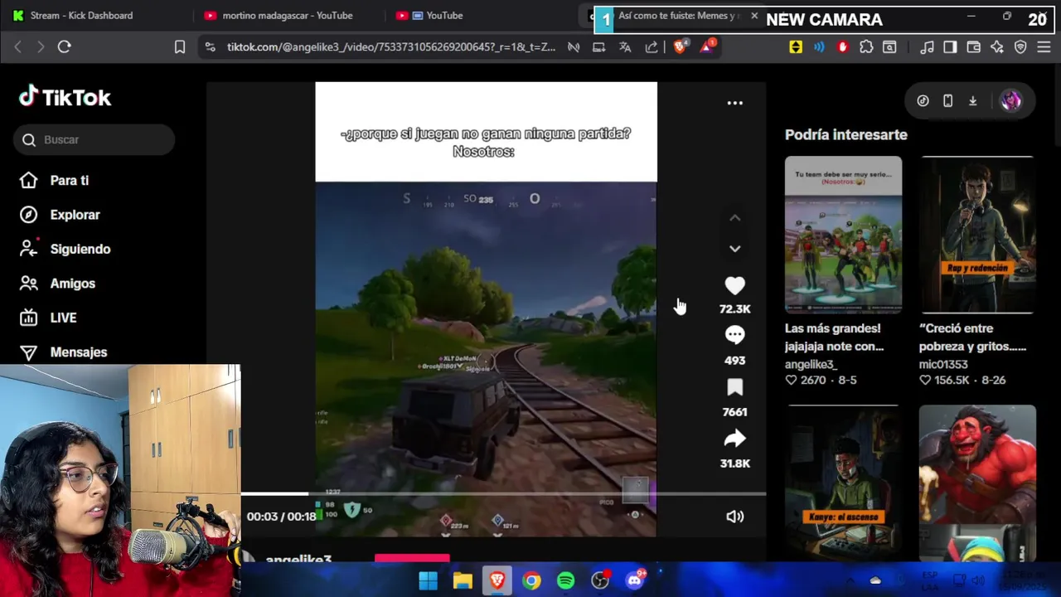The height and width of the screenshot is (597, 1061).
Task: Open the 'Las más grandes!' suggested video
Action: (843, 235)
